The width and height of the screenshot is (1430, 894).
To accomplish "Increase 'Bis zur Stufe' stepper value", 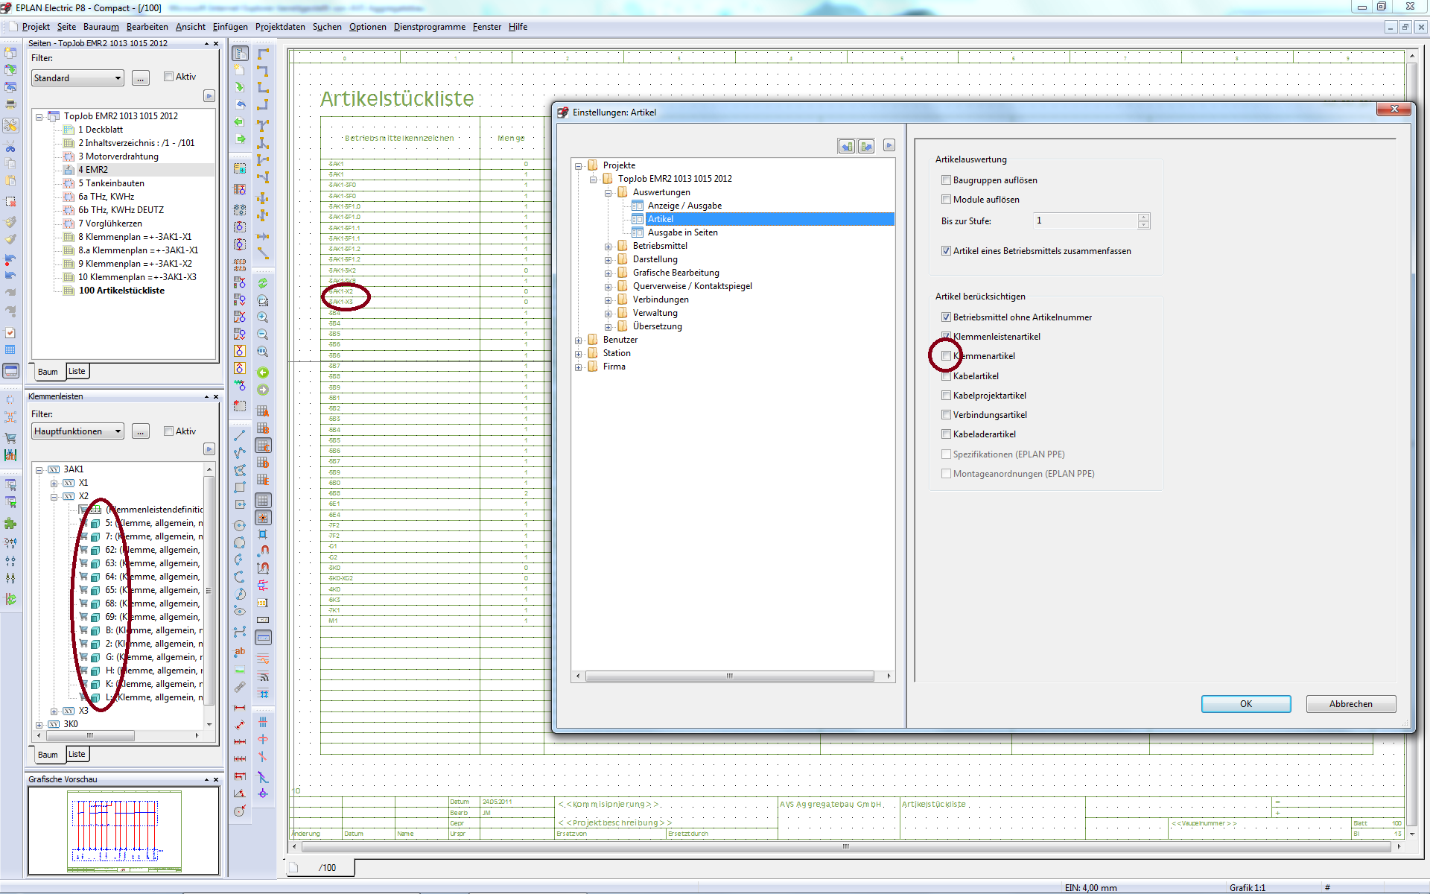I will pyautogui.click(x=1144, y=217).
